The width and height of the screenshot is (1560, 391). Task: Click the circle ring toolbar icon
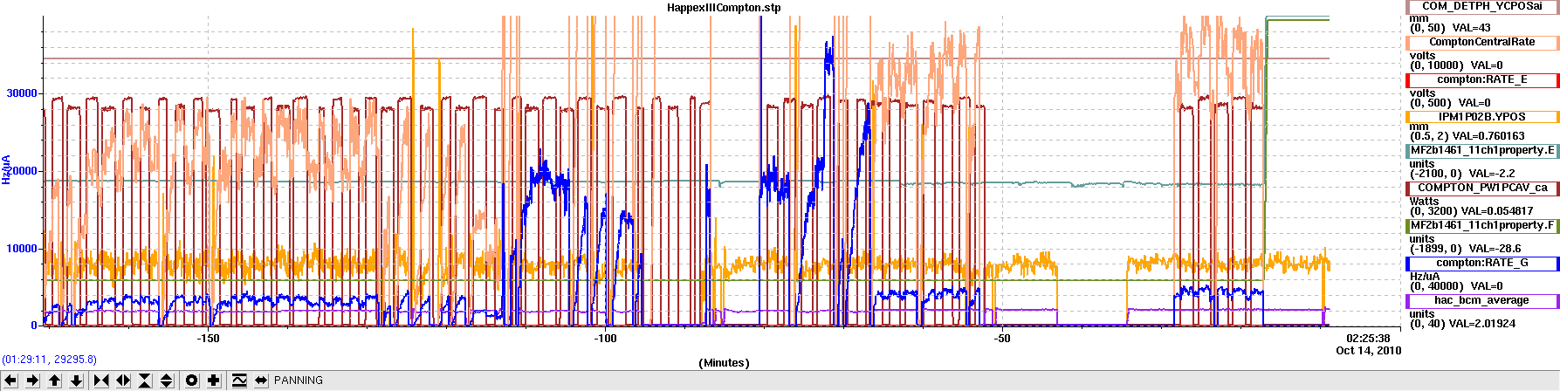coord(192,381)
